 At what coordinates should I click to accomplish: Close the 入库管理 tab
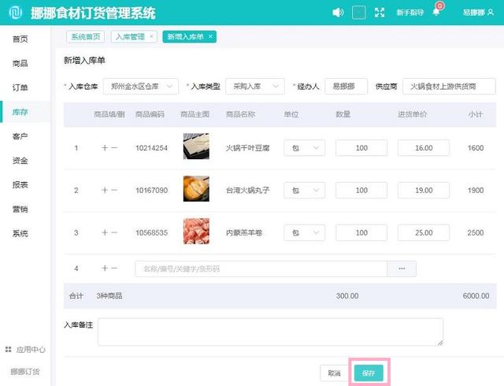click(151, 36)
